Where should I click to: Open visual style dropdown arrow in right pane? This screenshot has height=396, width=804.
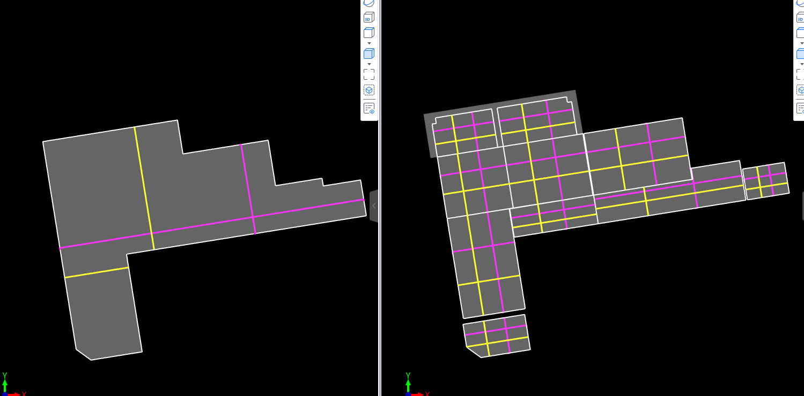tap(801, 64)
